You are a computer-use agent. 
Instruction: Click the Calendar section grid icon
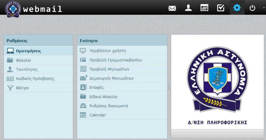[x=83, y=115]
